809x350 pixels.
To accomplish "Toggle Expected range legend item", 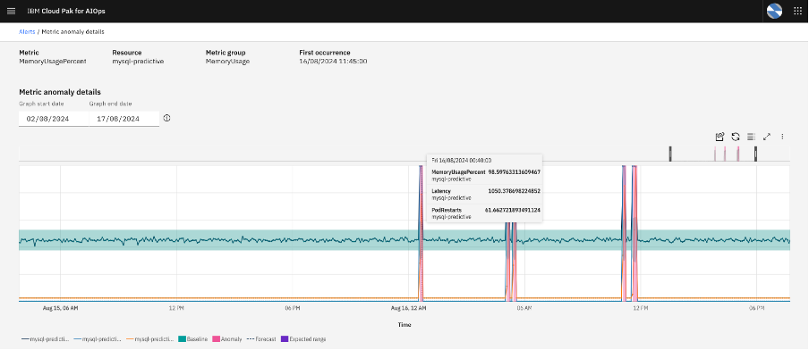I will tap(303, 339).
